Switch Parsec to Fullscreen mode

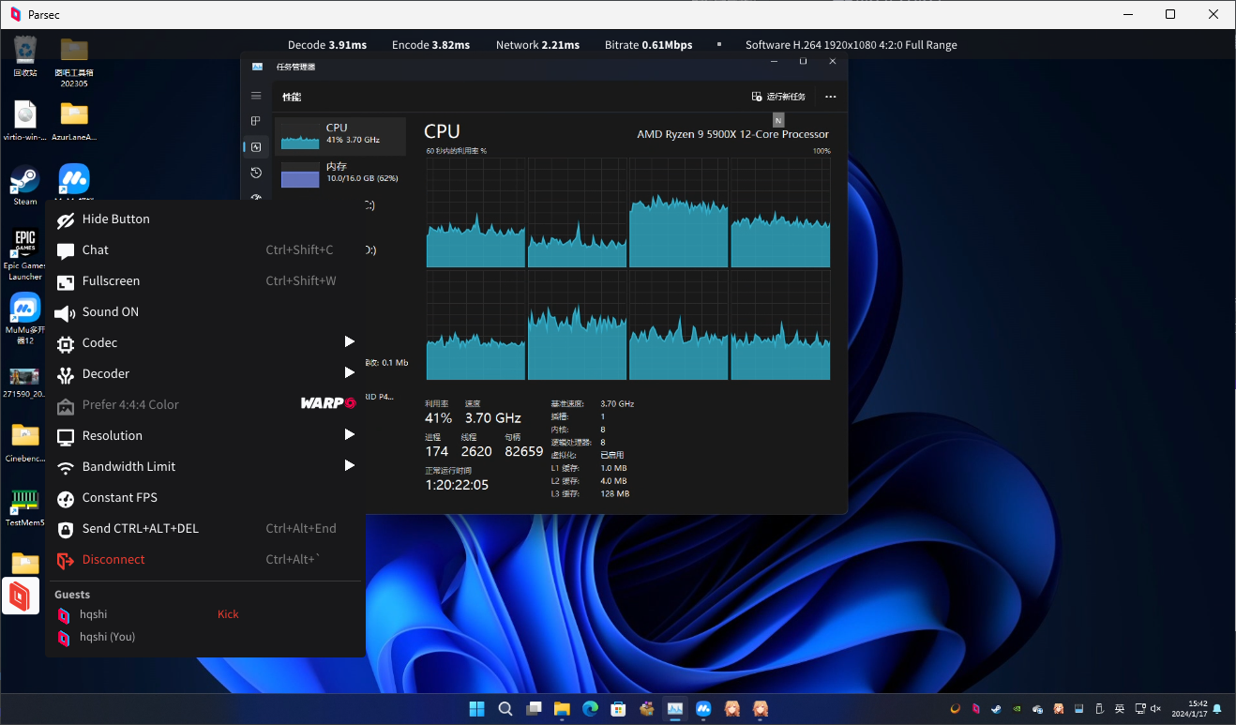pos(204,281)
